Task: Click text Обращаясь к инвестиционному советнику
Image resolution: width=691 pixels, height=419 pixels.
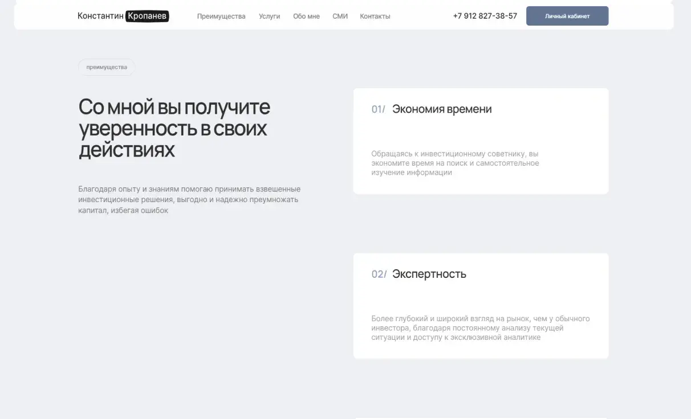Action: (x=455, y=163)
